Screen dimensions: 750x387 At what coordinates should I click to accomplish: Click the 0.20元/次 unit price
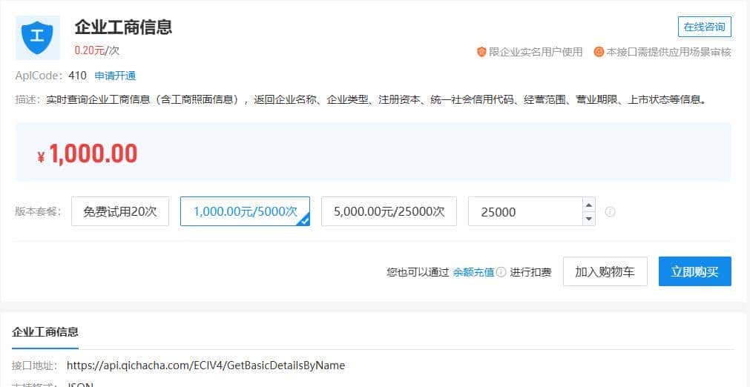[97, 50]
